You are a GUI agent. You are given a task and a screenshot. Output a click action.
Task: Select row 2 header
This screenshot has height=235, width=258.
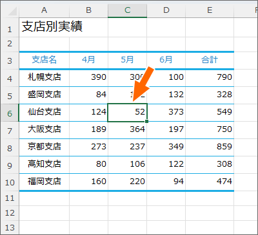tap(10, 44)
